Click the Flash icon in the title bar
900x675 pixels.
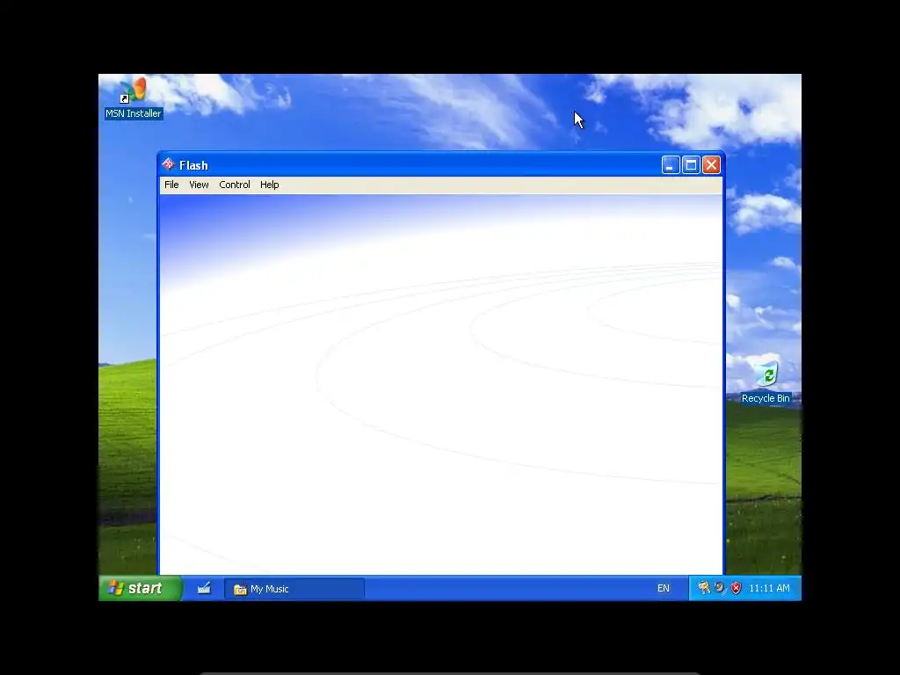click(x=168, y=164)
